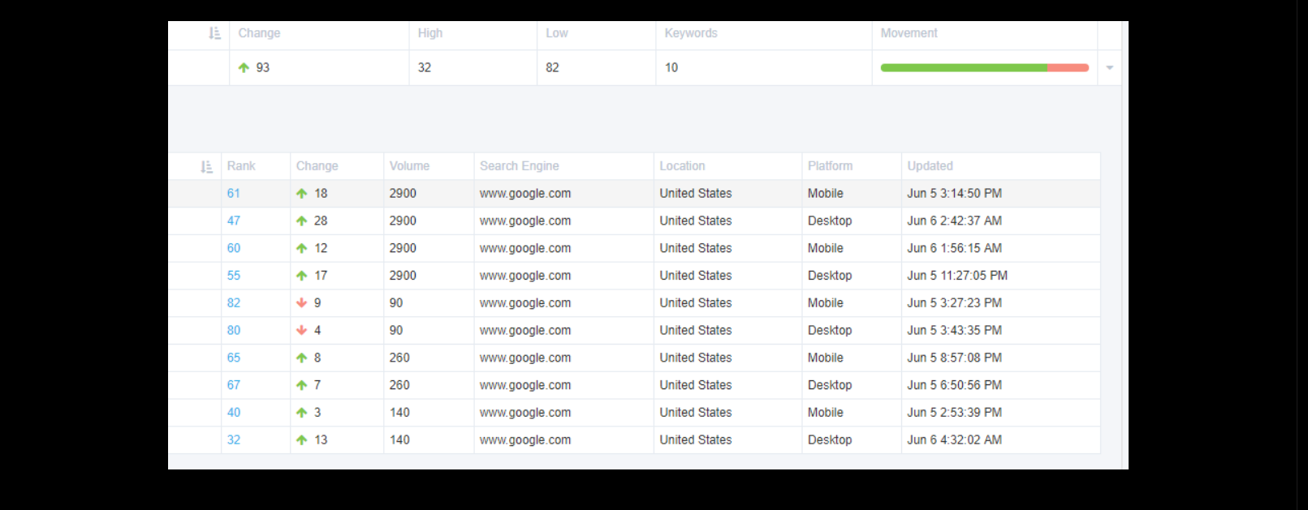This screenshot has width=1308, height=510.
Task: Click the Movement column header
Action: [x=909, y=33]
